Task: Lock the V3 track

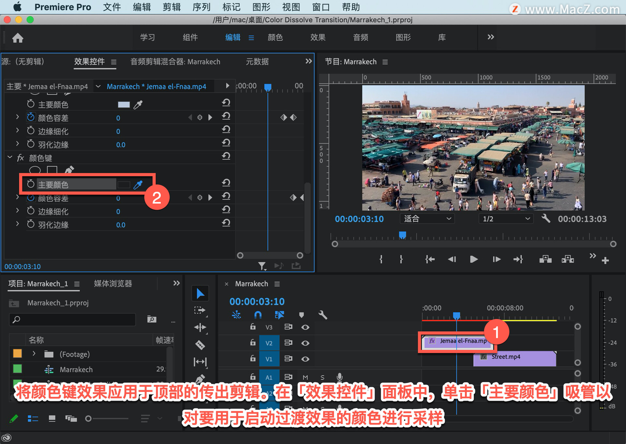Action: click(x=253, y=327)
